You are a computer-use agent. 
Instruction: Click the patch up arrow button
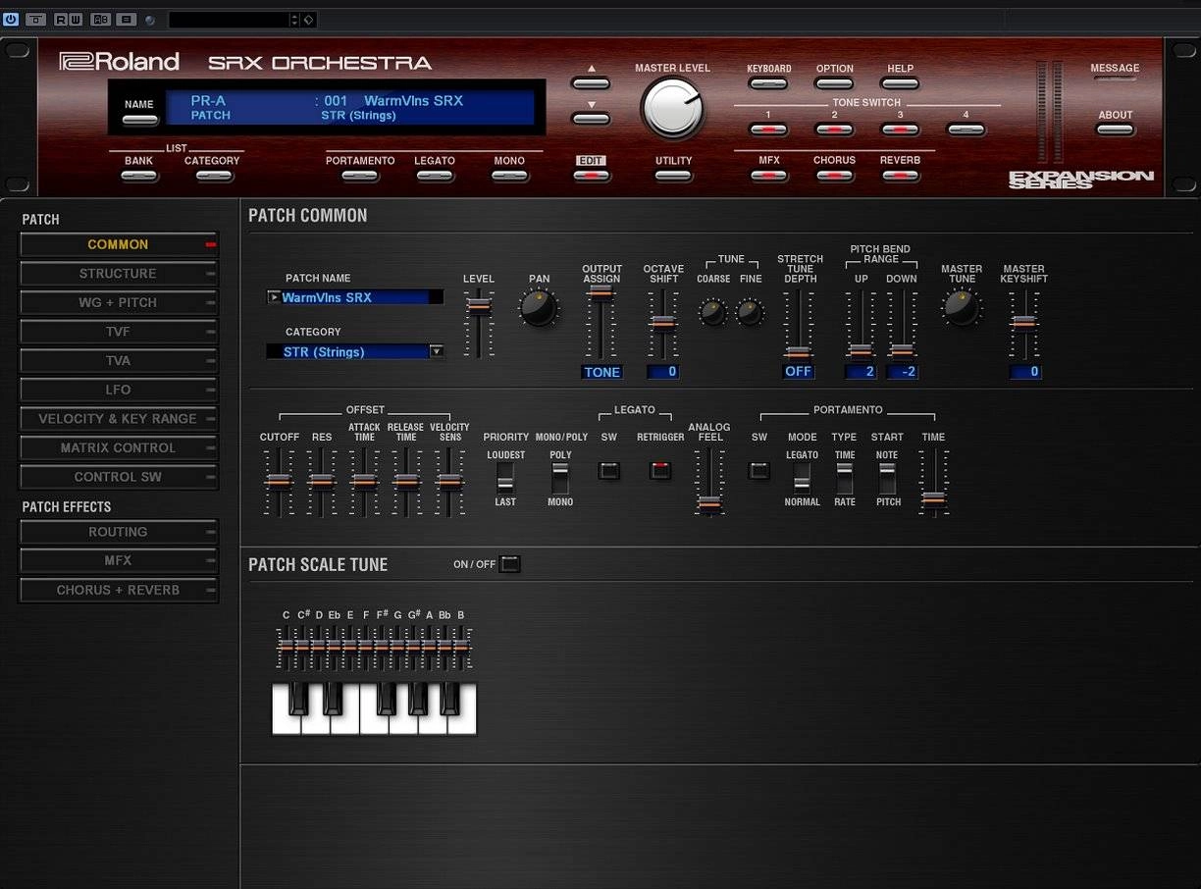coord(591,83)
